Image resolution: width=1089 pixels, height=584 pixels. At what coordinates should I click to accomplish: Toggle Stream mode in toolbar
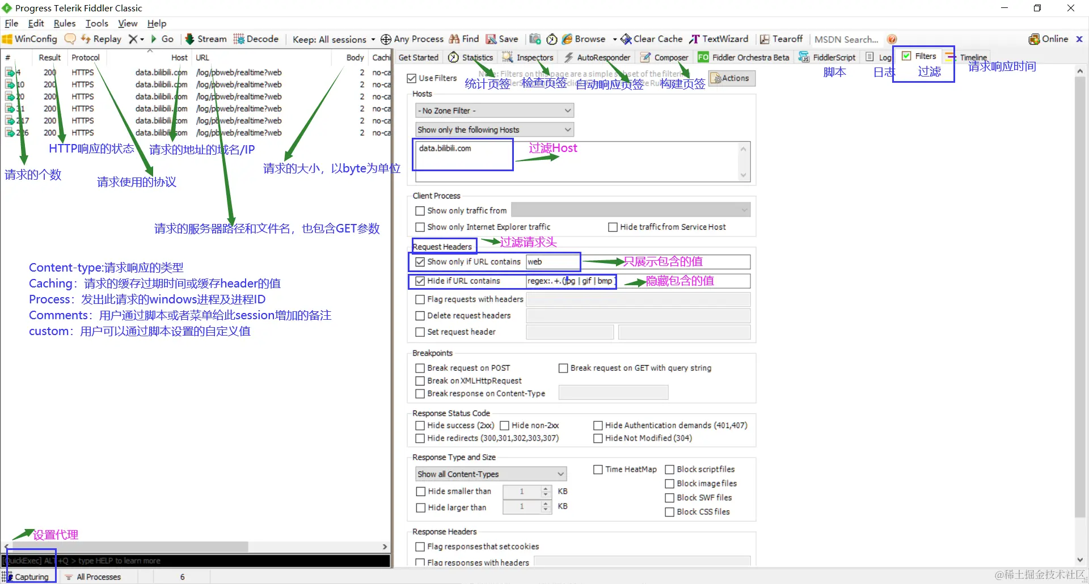pos(205,39)
